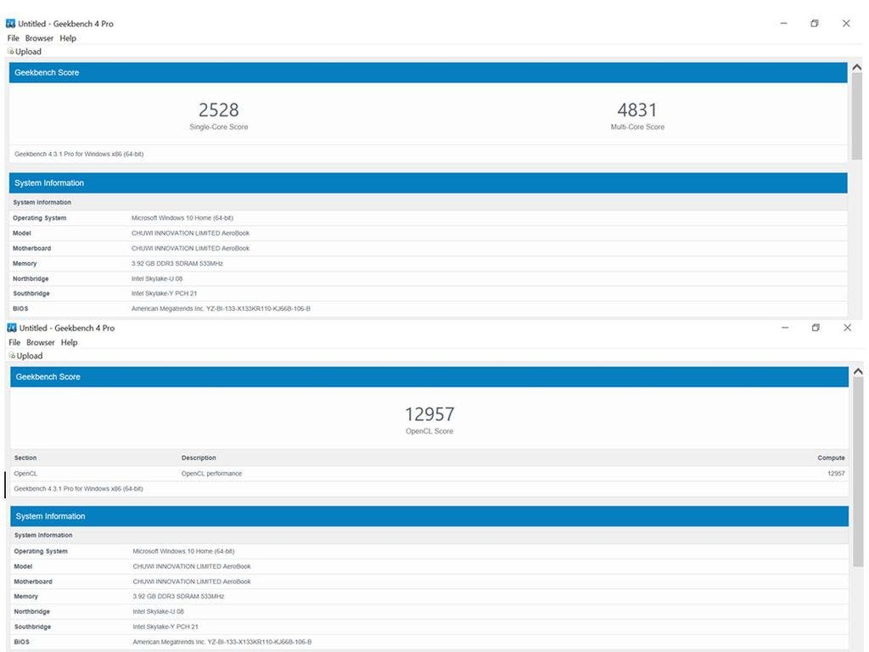The height and width of the screenshot is (652, 869).
Task: Click the Memory row label in the bottom window
Action: [26, 597]
